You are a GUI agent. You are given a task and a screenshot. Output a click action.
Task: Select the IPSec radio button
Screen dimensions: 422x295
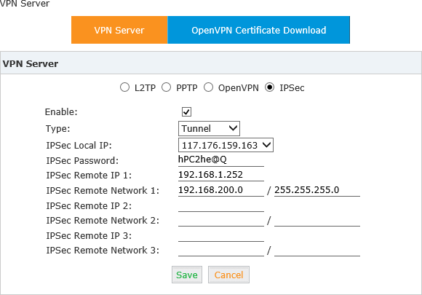(269, 87)
